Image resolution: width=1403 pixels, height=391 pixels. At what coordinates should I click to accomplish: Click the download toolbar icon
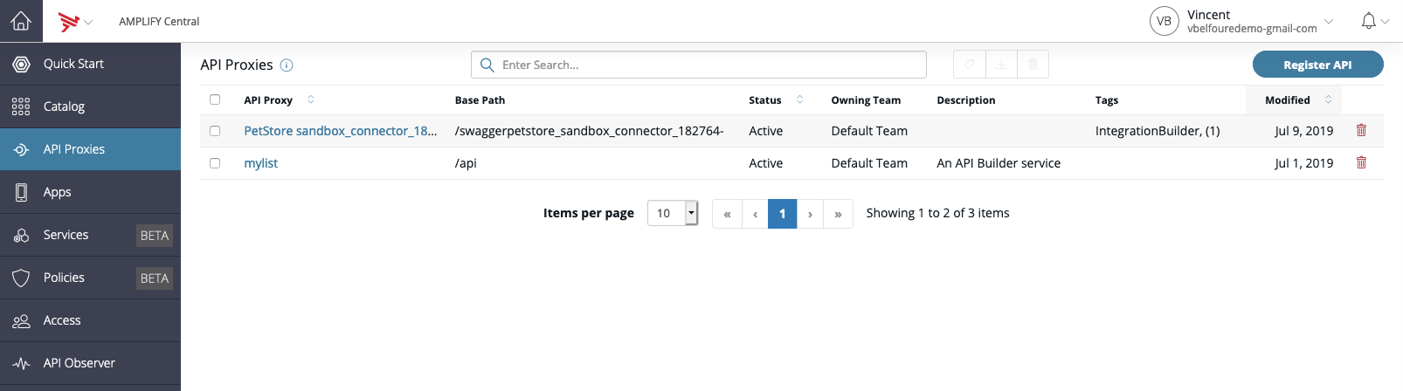pos(1001,65)
